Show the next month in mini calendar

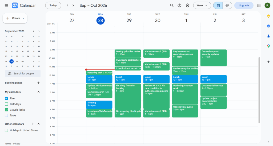click(39, 31)
